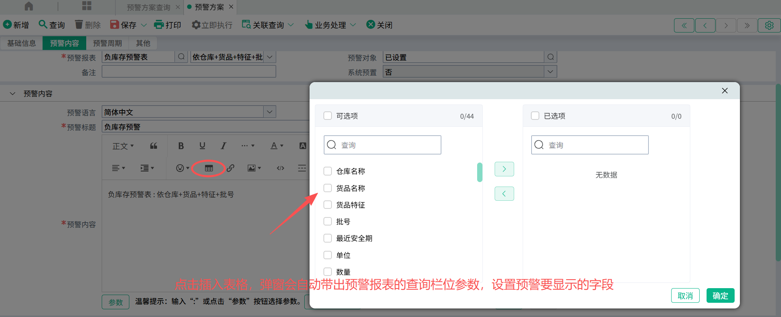Check the 货品特征 checkbox

coord(327,205)
